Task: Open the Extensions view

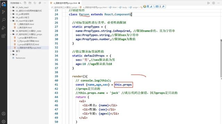Action: point(3,36)
